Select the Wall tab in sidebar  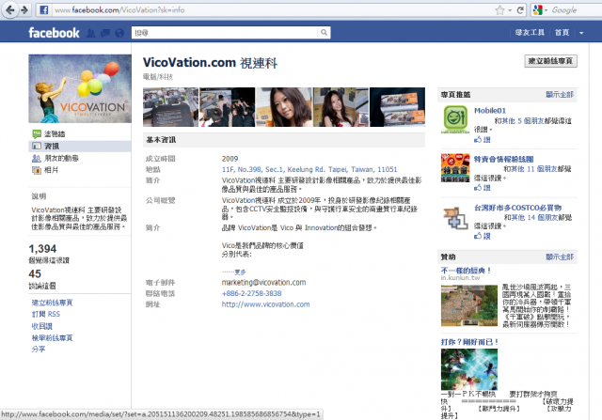[x=55, y=133]
